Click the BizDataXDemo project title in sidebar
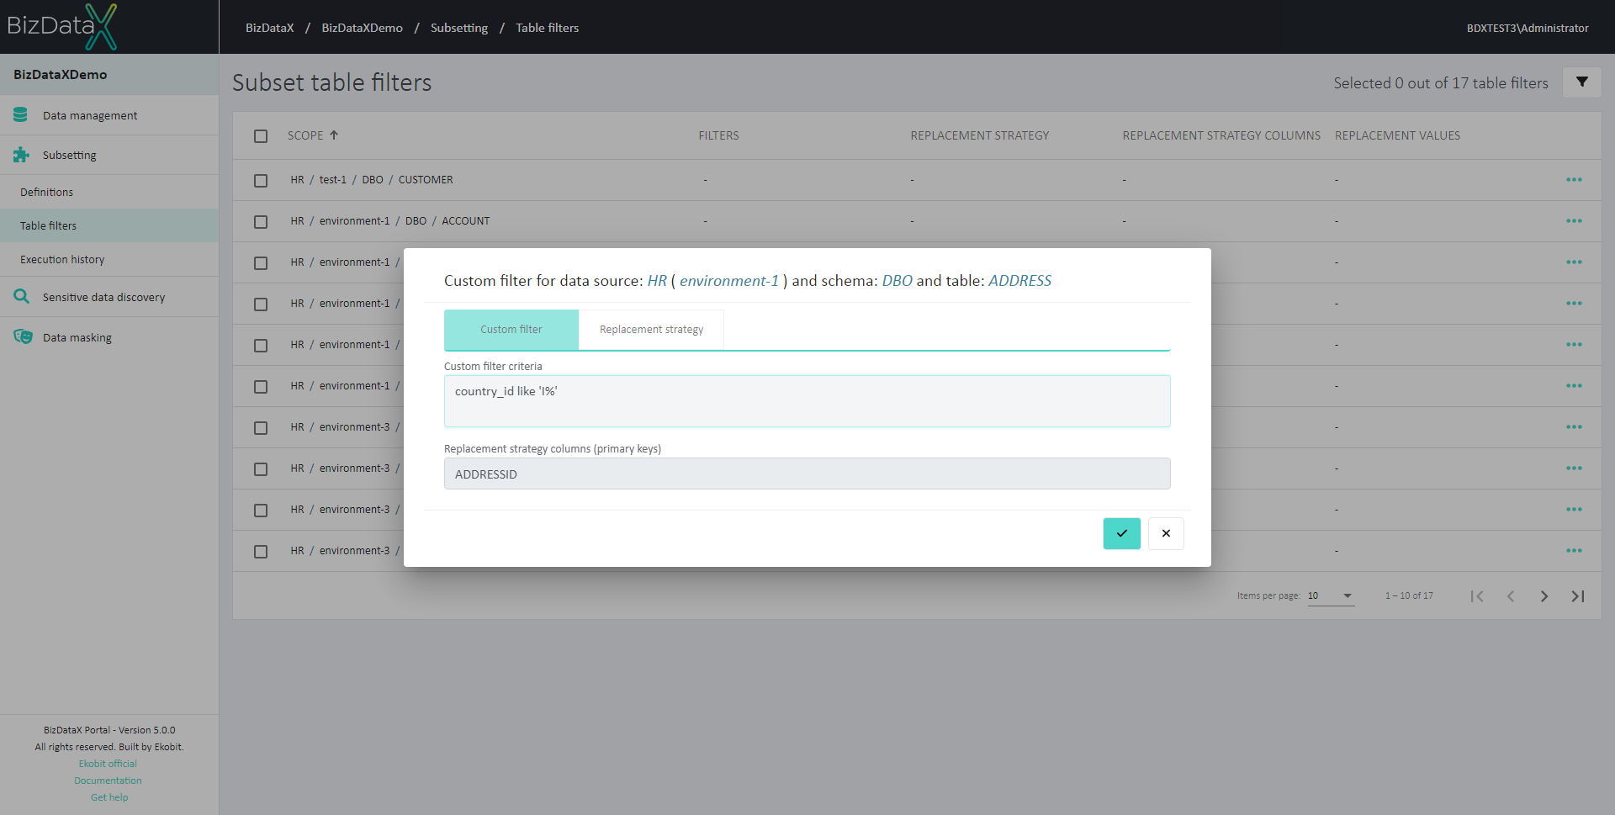 (x=61, y=74)
